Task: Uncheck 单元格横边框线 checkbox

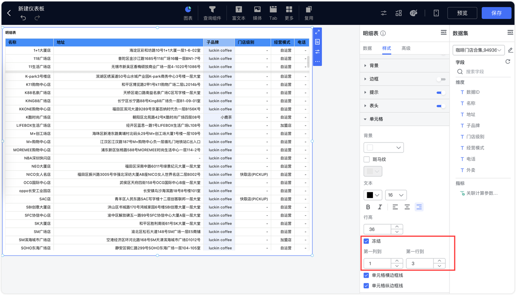Action: [x=366, y=275]
